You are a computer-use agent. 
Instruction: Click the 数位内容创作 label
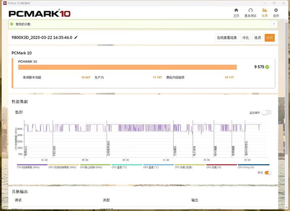(x=175, y=77)
